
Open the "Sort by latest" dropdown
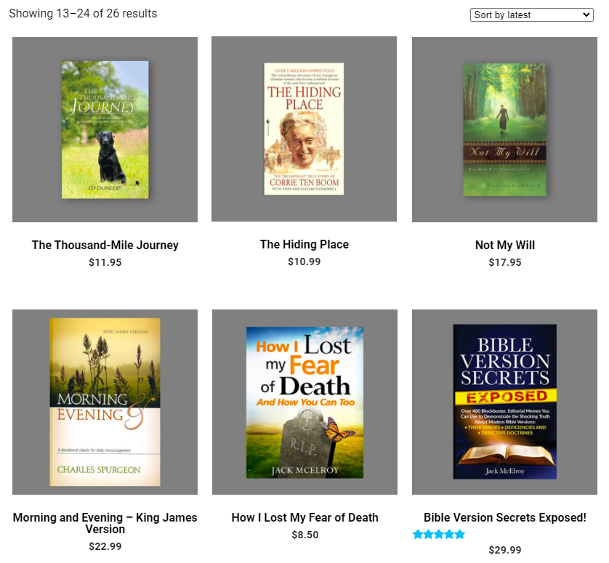531,15
